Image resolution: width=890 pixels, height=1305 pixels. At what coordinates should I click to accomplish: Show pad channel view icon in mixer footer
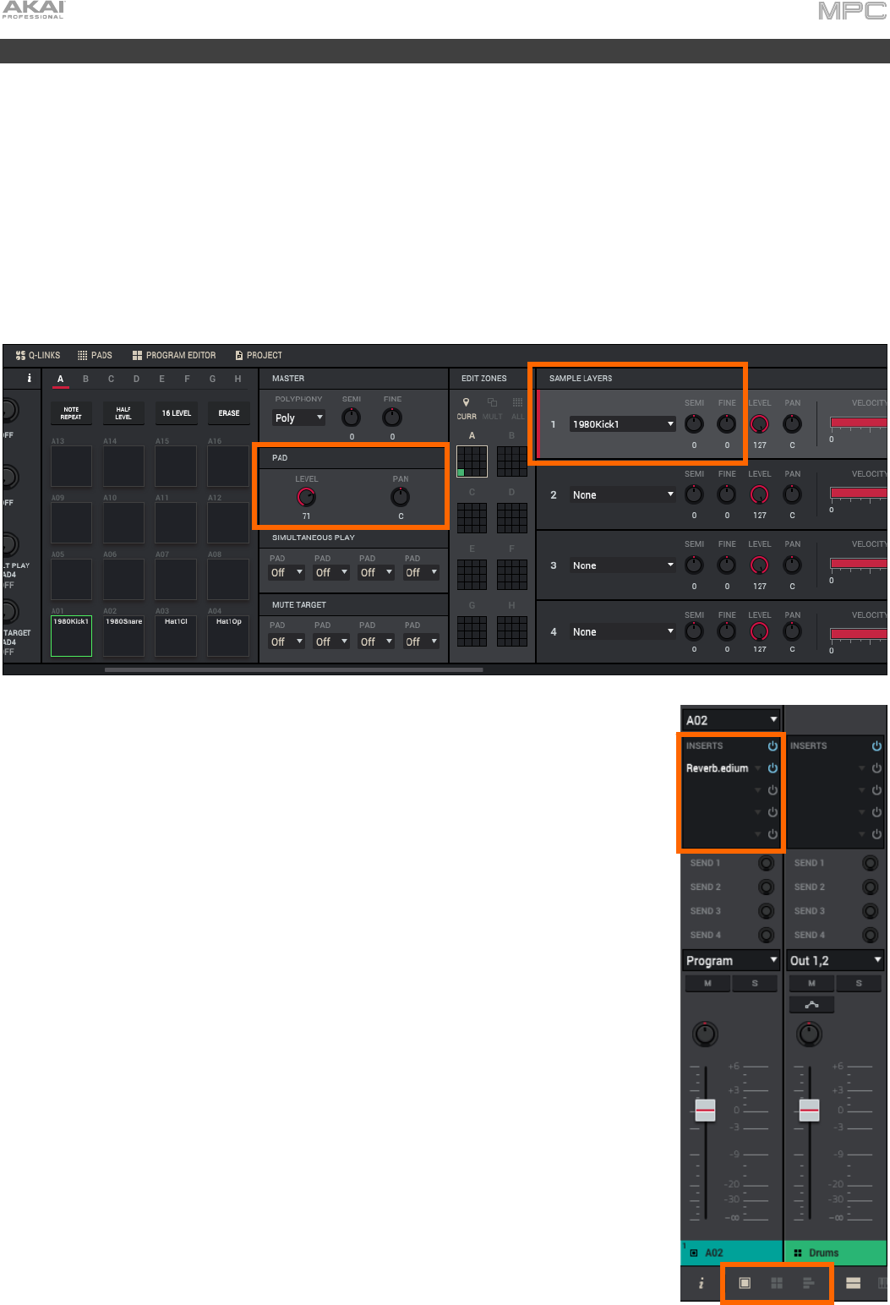pyautogui.click(x=745, y=1283)
